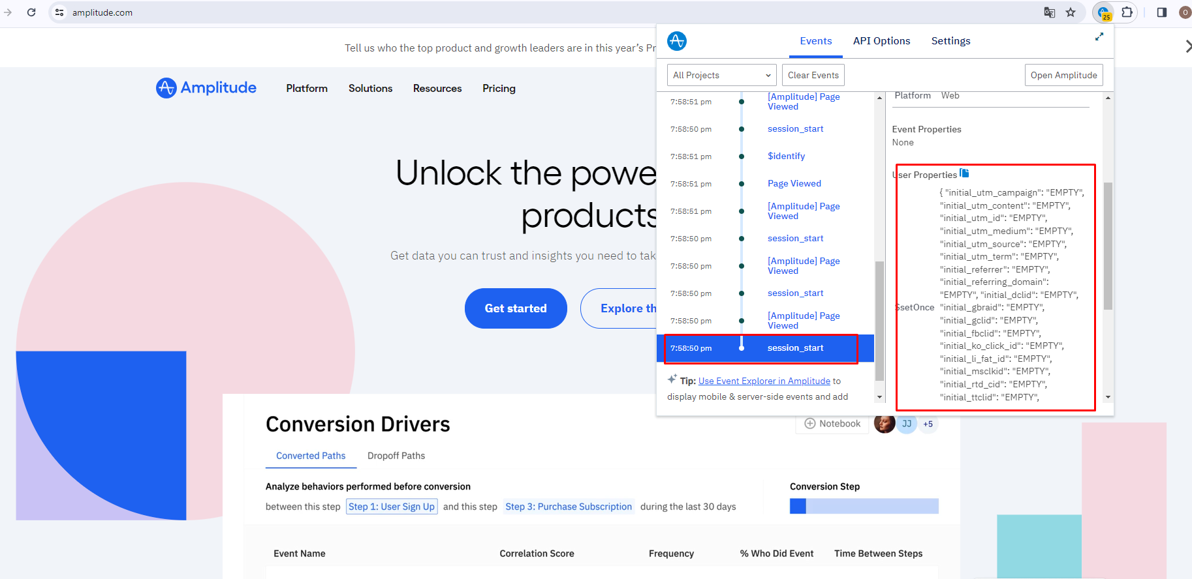
Task: Click the user avatar photo thumbnail
Action: [x=885, y=423]
